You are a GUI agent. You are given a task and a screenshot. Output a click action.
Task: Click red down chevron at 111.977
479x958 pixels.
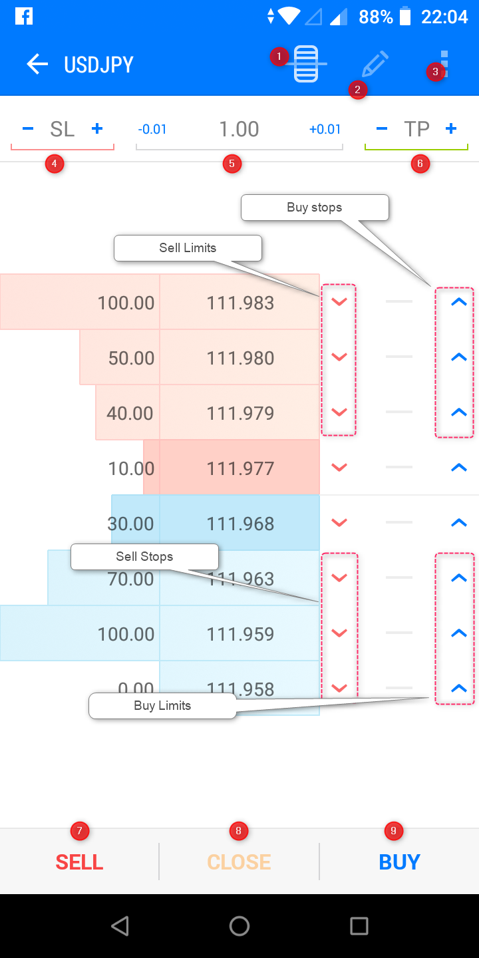[x=339, y=468]
